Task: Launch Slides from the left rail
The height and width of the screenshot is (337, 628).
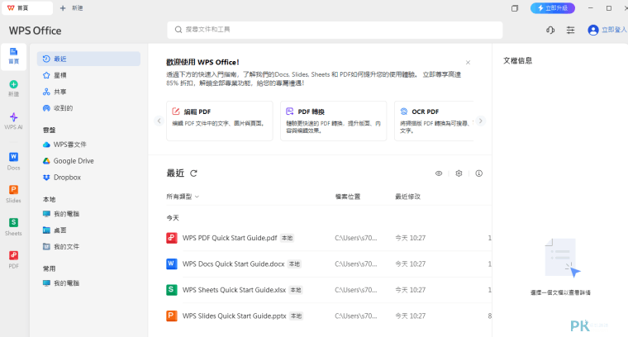Action: (x=13, y=193)
